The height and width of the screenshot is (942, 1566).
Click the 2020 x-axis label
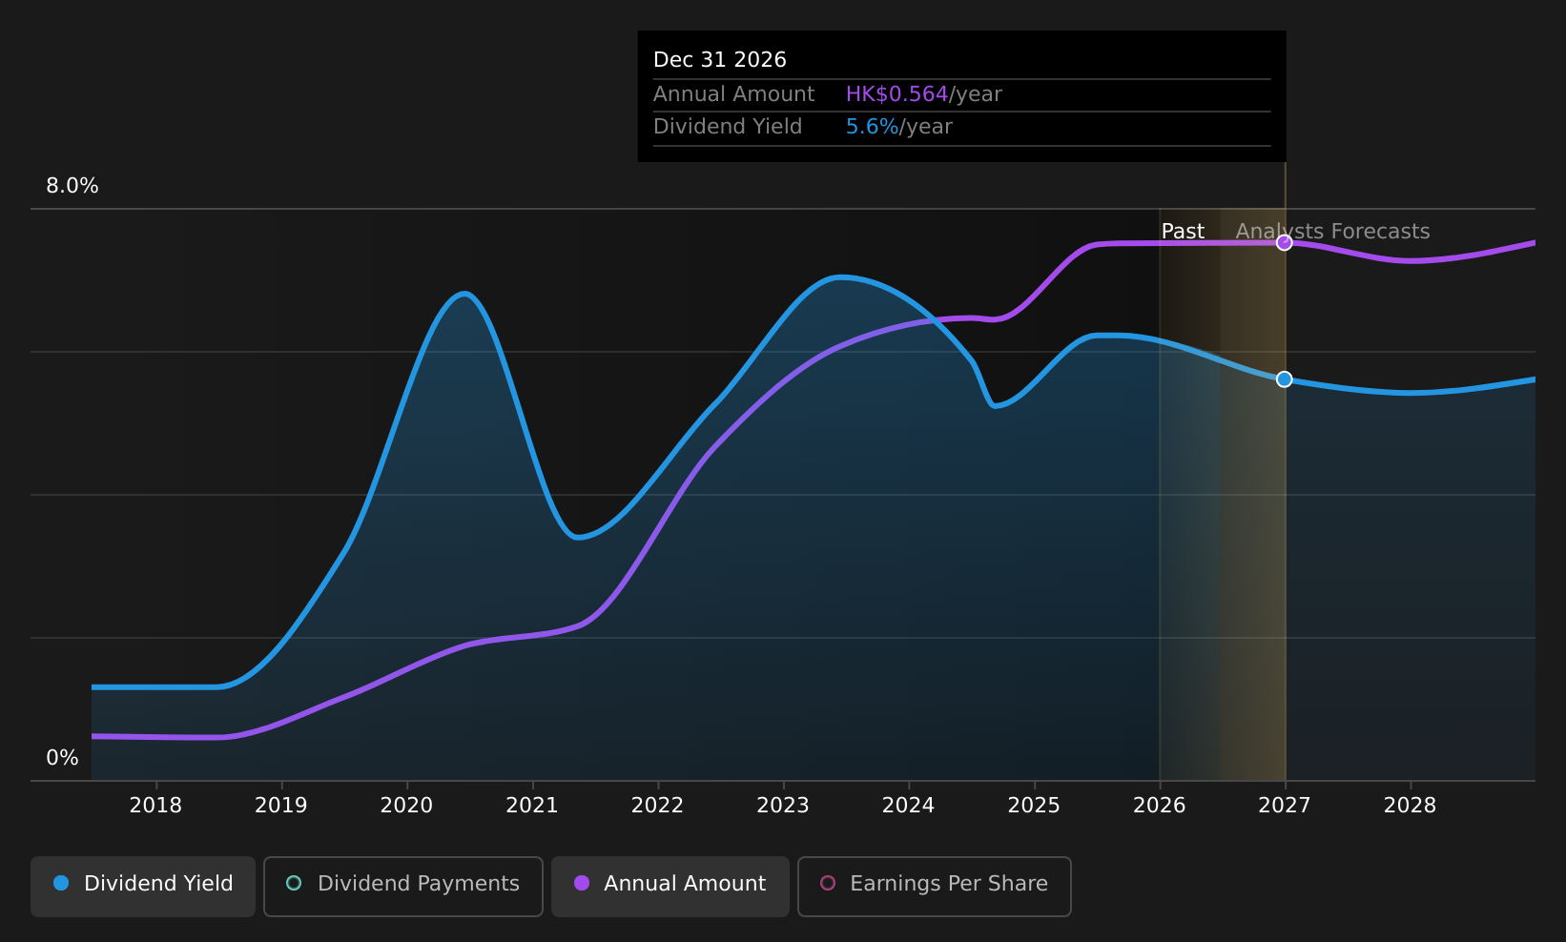[407, 806]
